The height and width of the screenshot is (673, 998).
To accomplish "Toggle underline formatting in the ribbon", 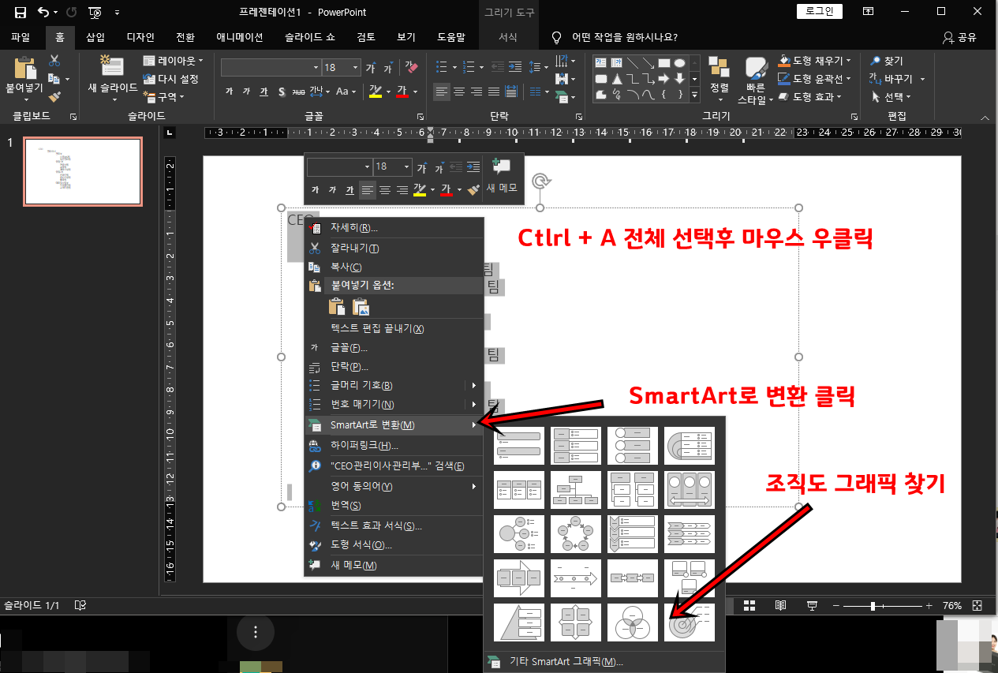I will (264, 92).
